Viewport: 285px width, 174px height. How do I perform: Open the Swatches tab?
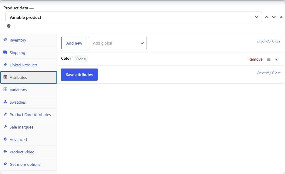click(29, 102)
